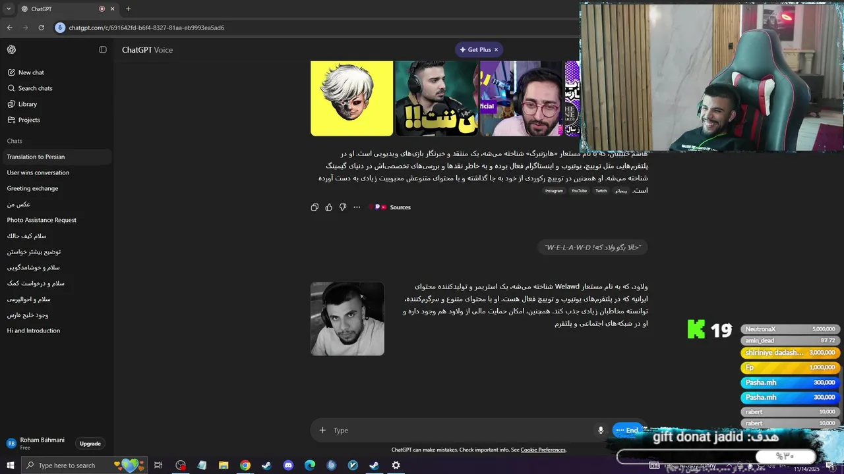This screenshot has width=844, height=474.
Task: Open the black-and-white Welawd photo
Action: click(x=347, y=319)
